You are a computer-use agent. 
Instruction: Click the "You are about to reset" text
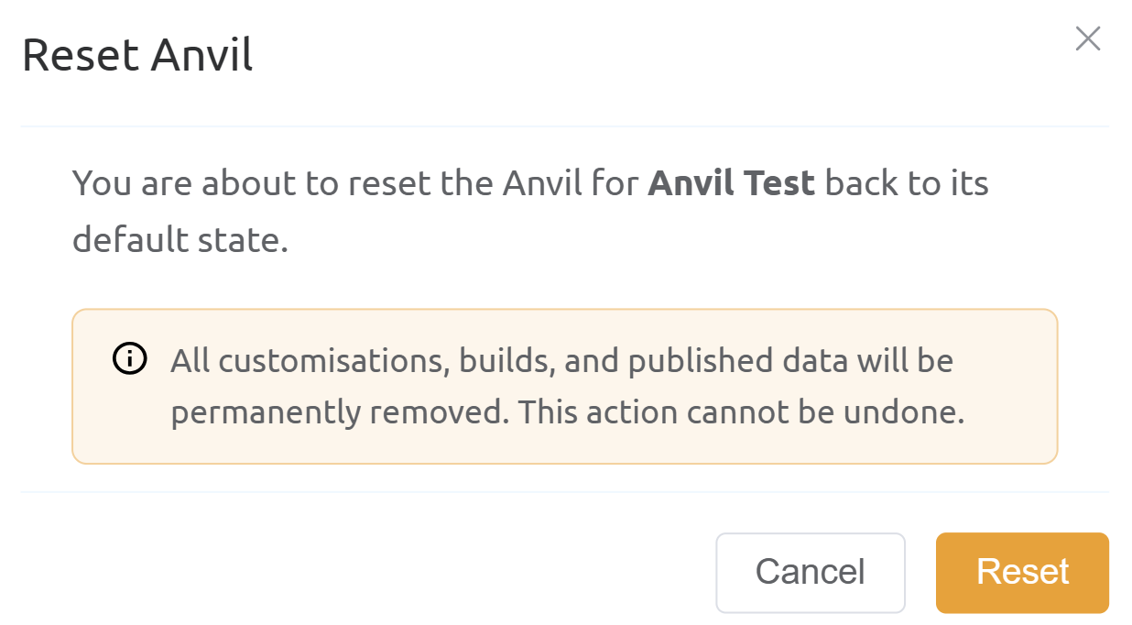pos(229,183)
